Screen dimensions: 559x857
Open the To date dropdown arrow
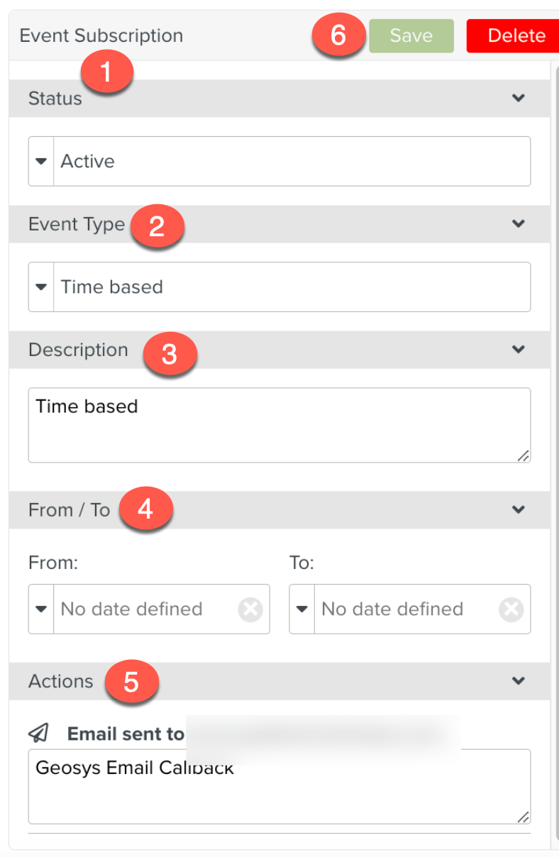click(x=302, y=609)
